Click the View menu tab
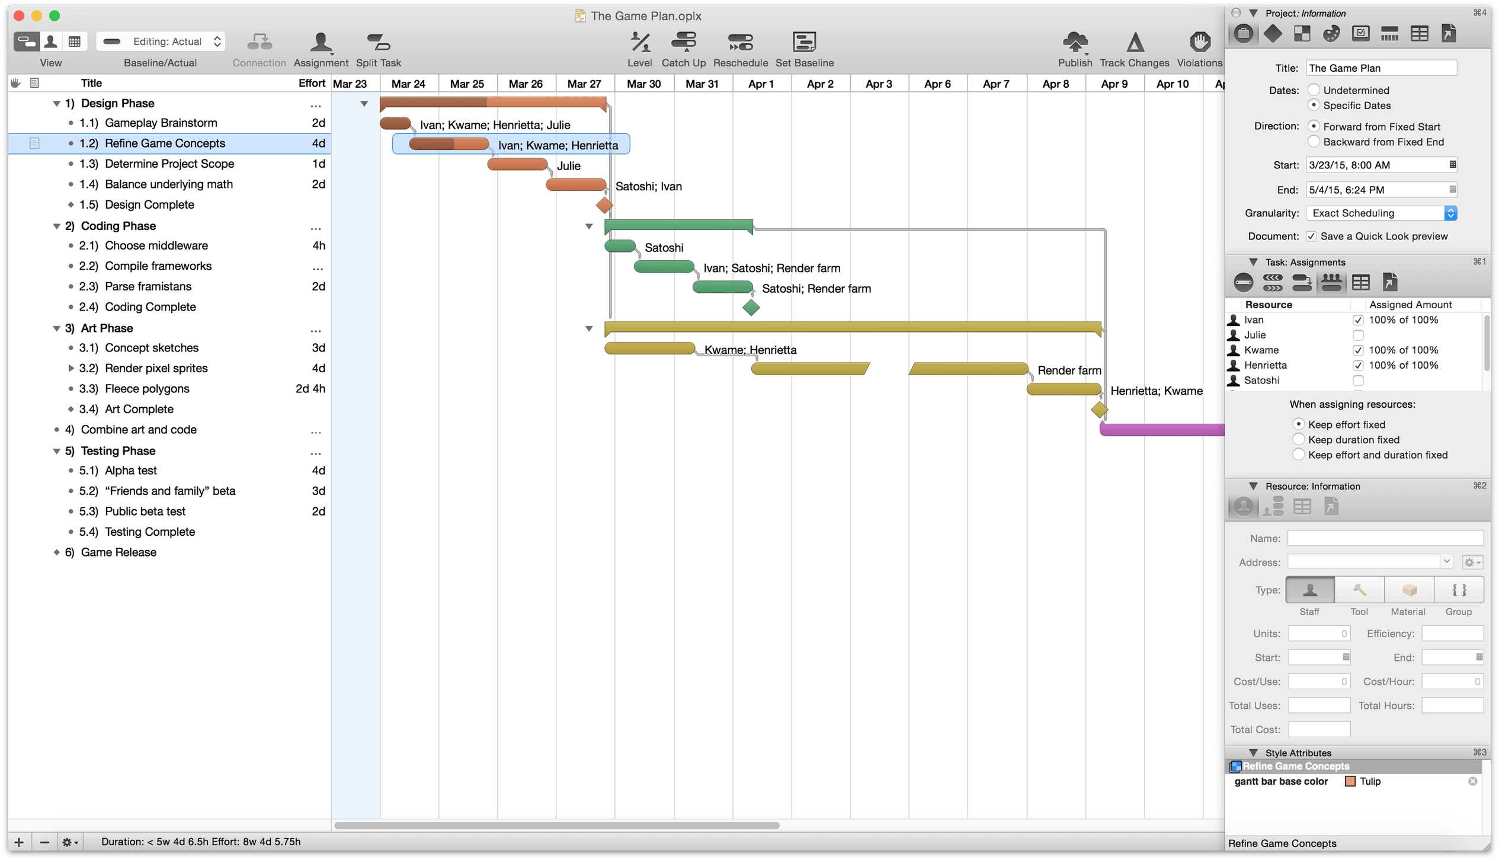1499x860 pixels. [49, 63]
